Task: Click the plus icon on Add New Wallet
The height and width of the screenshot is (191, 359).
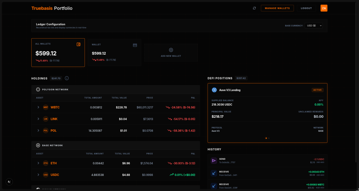Action: [x=171, y=50]
